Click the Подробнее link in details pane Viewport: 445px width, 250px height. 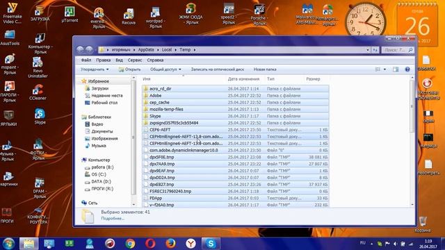pos(113,219)
